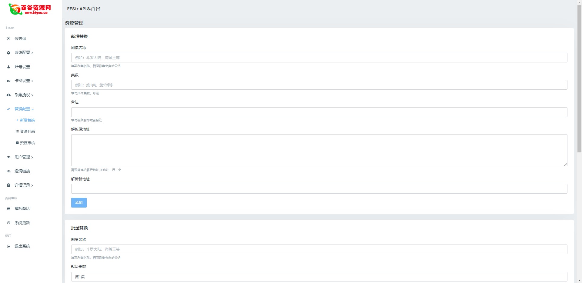The width and height of the screenshot is (582, 283).
Task: Click the 仪表盘 dashboard gauge icon
Action: (8, 39)
